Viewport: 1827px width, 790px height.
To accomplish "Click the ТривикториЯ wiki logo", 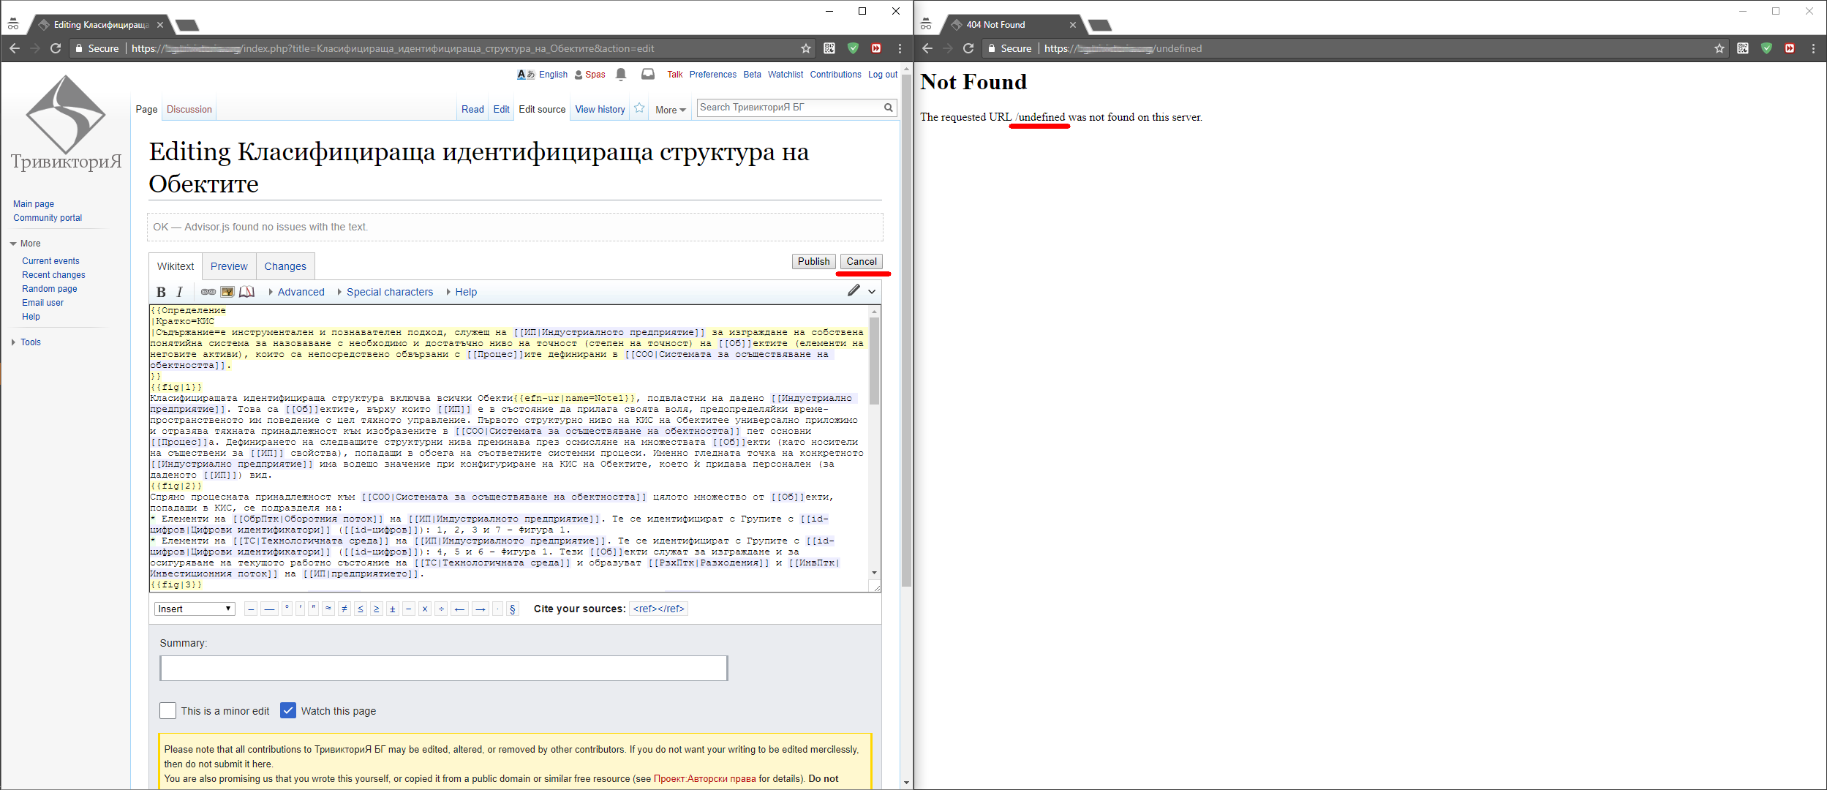I will pos(66,123).
